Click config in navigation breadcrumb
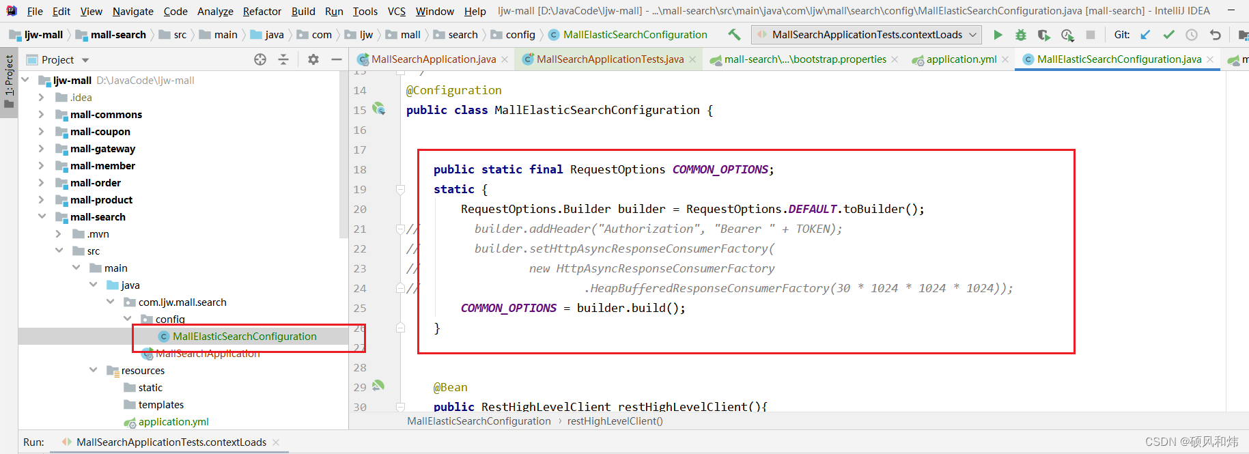The height and width of the screenshot is (454, 1249). [x=520, y=35]
